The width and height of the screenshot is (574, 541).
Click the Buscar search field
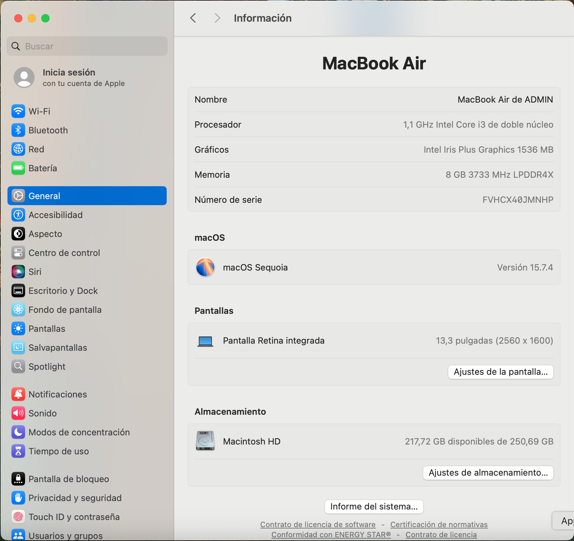[87, 46]
